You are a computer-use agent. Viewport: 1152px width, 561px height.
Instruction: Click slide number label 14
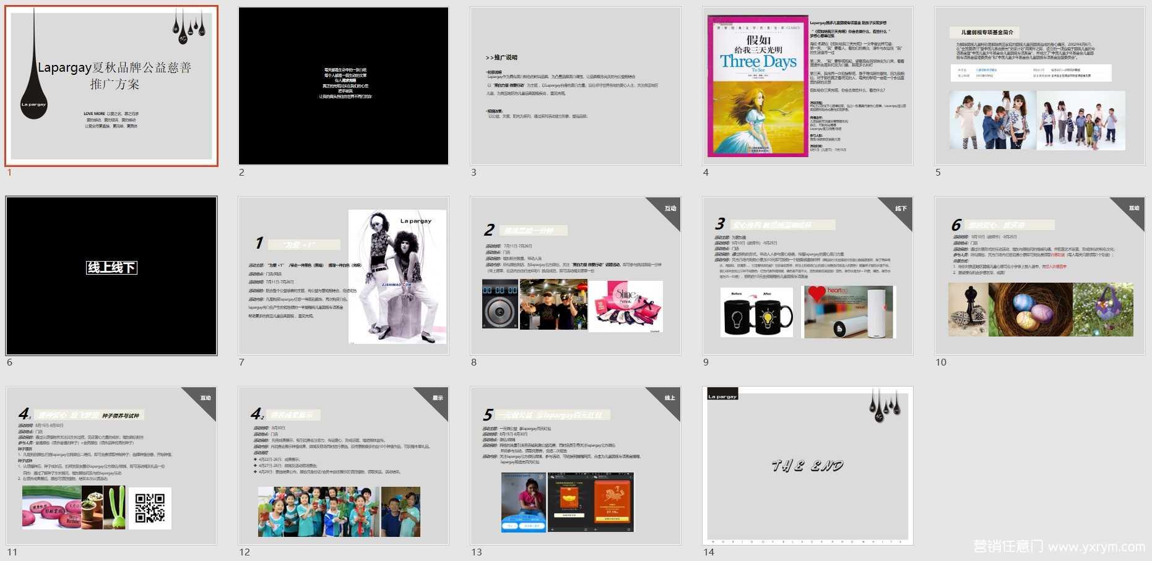tap(709, 552)
